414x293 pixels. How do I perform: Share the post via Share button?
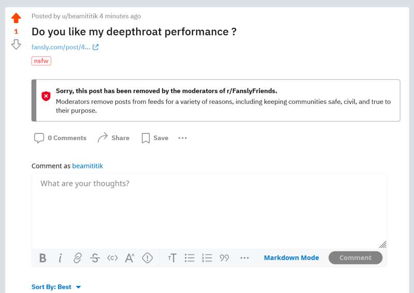[113, 138]
